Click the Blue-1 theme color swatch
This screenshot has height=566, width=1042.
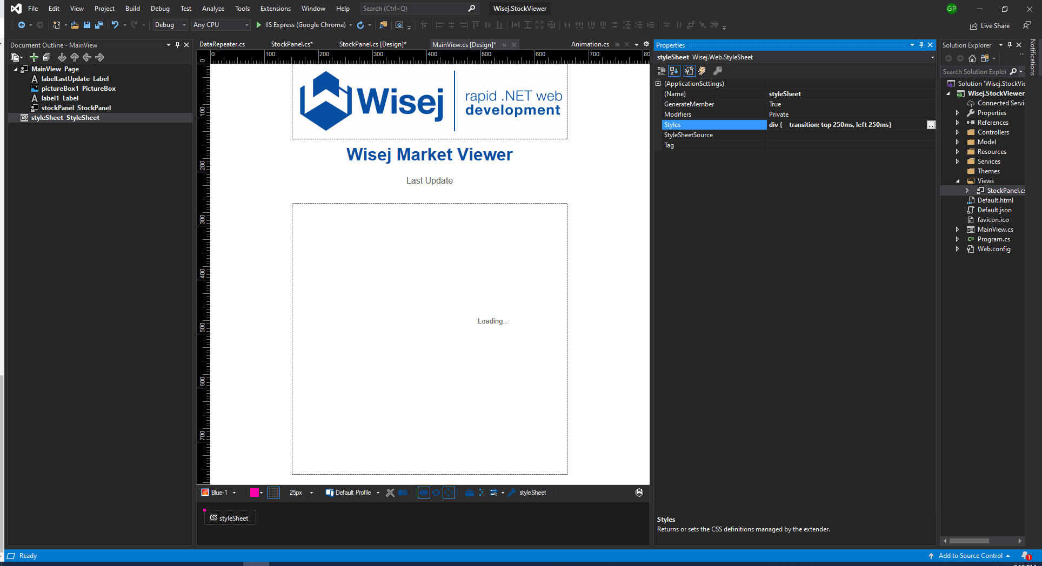tap(205, 493)
